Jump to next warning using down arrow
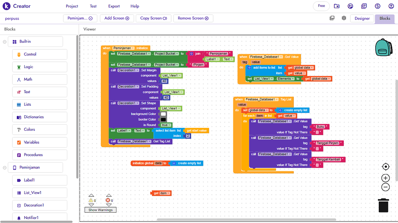The image size is (398, 223). 92,205
